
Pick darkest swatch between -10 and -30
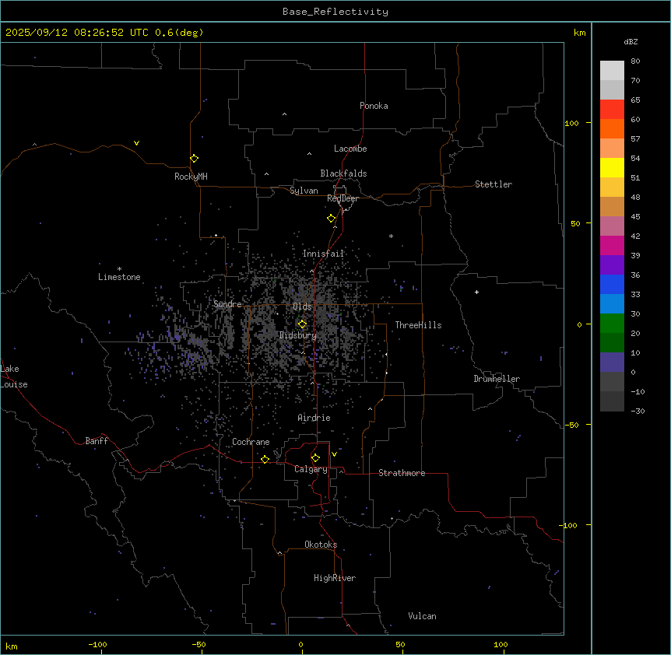[x=612, y=401]
